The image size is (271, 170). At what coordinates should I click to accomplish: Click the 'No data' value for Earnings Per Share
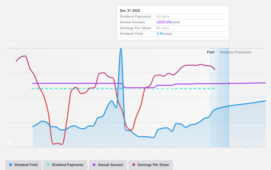[x=163, y=28]
